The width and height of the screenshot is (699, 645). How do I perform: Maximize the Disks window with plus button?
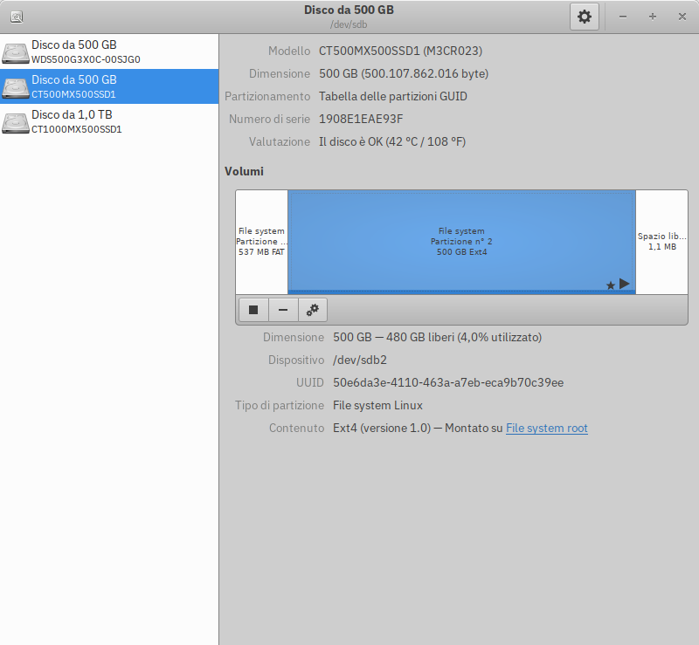pyautogui.click(x=652, y=17)
